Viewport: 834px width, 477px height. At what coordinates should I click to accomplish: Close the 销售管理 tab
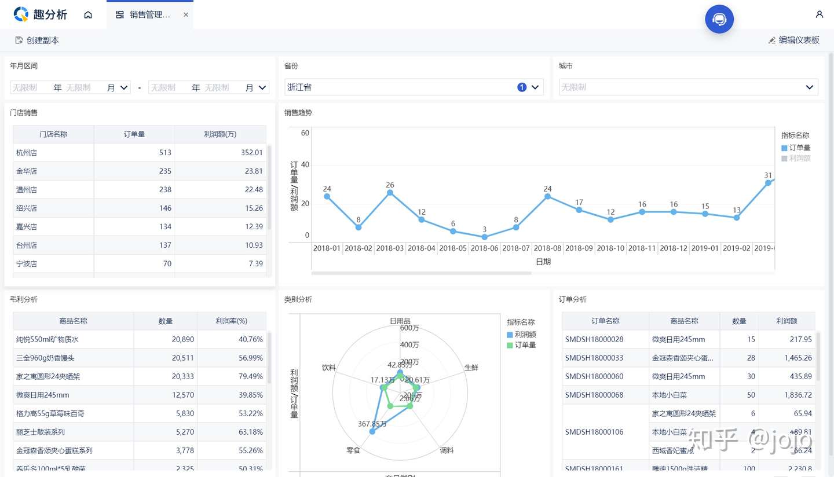(x=186, y=15)
